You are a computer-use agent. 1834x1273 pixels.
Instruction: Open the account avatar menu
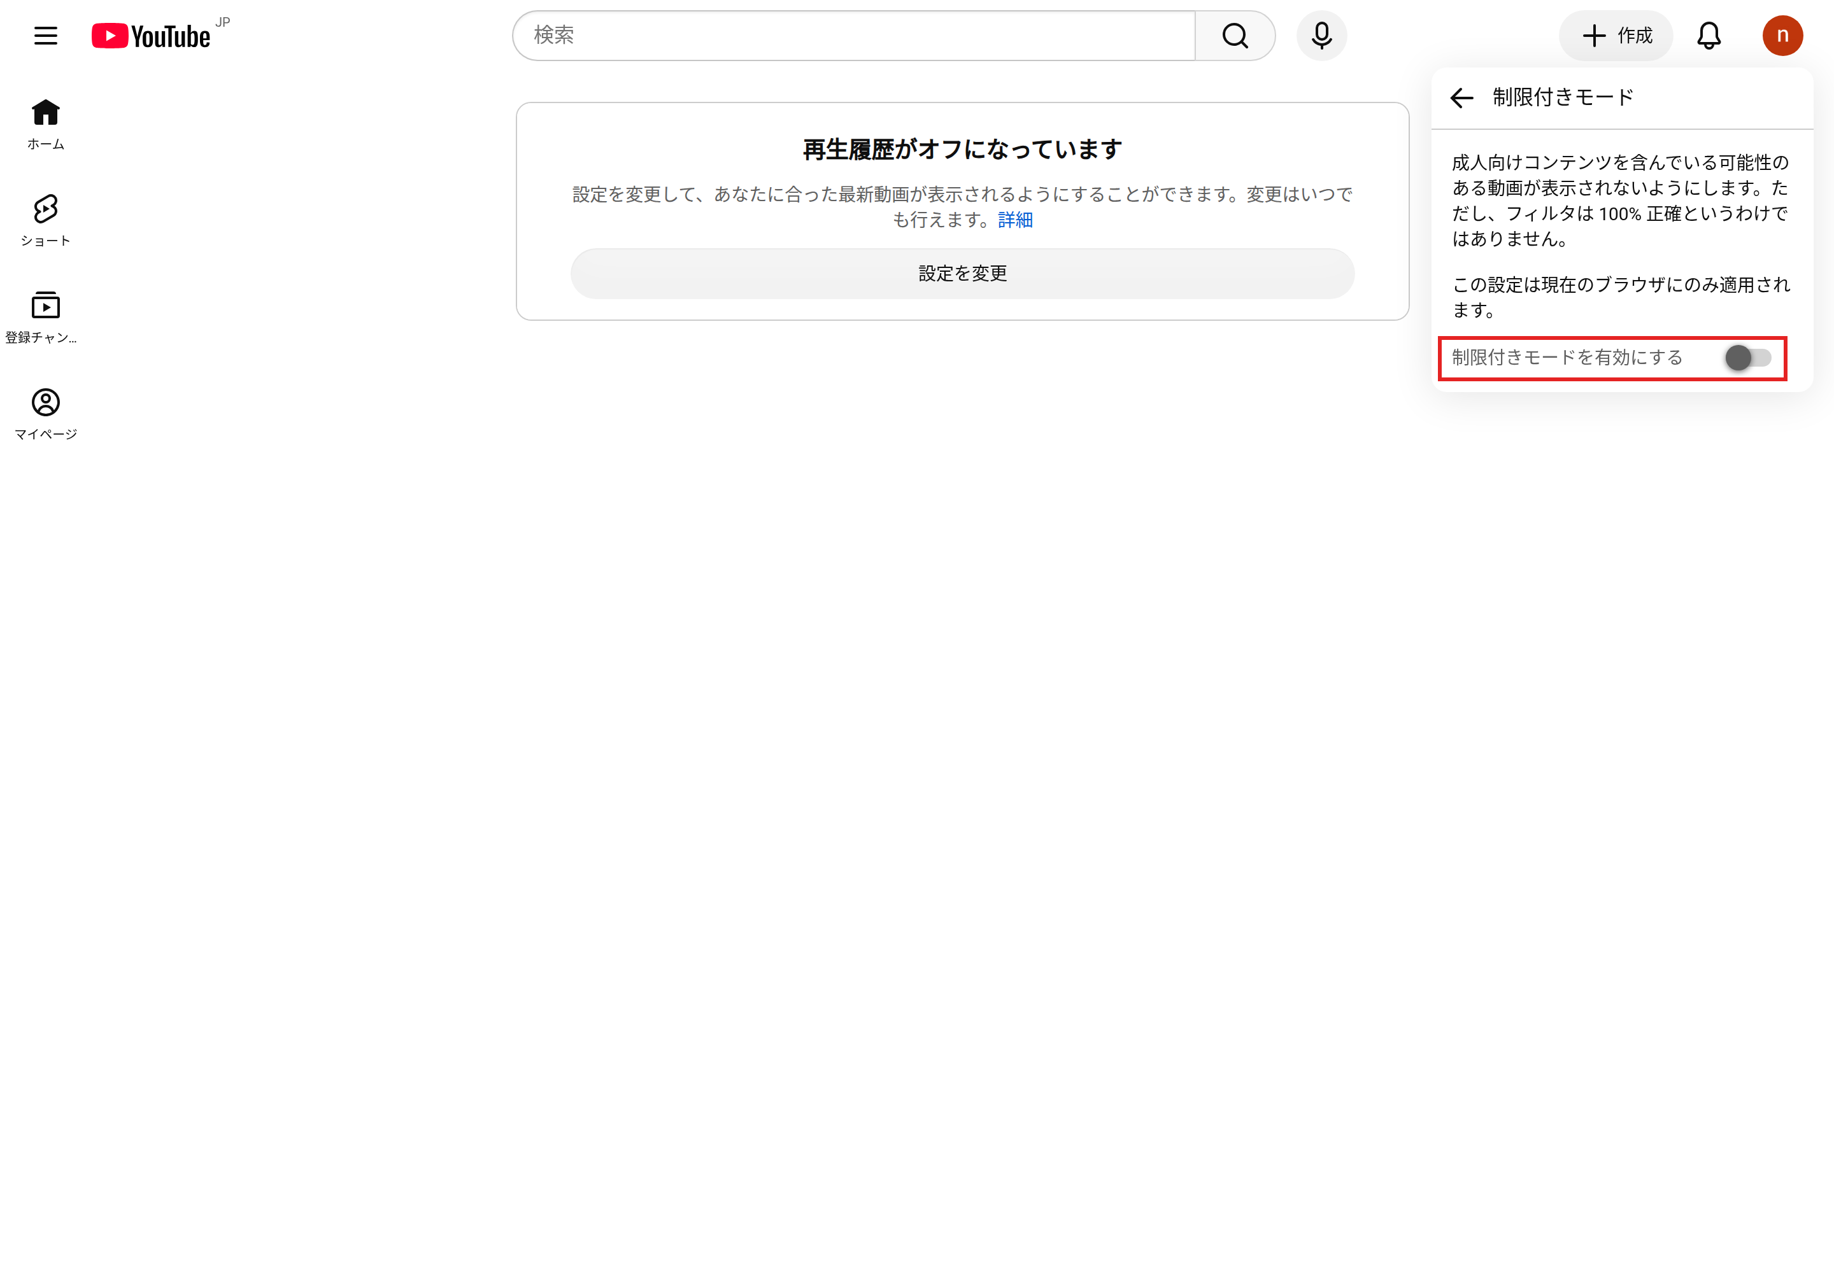[1782, 36]
